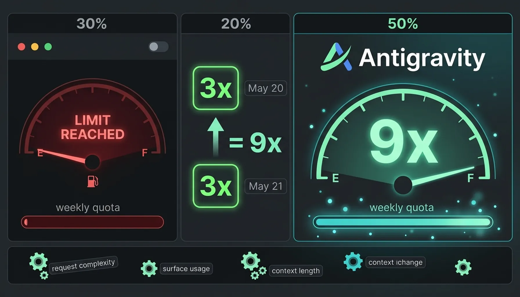Click the context length label
520x297 pixels.
(x=296, y=271)
